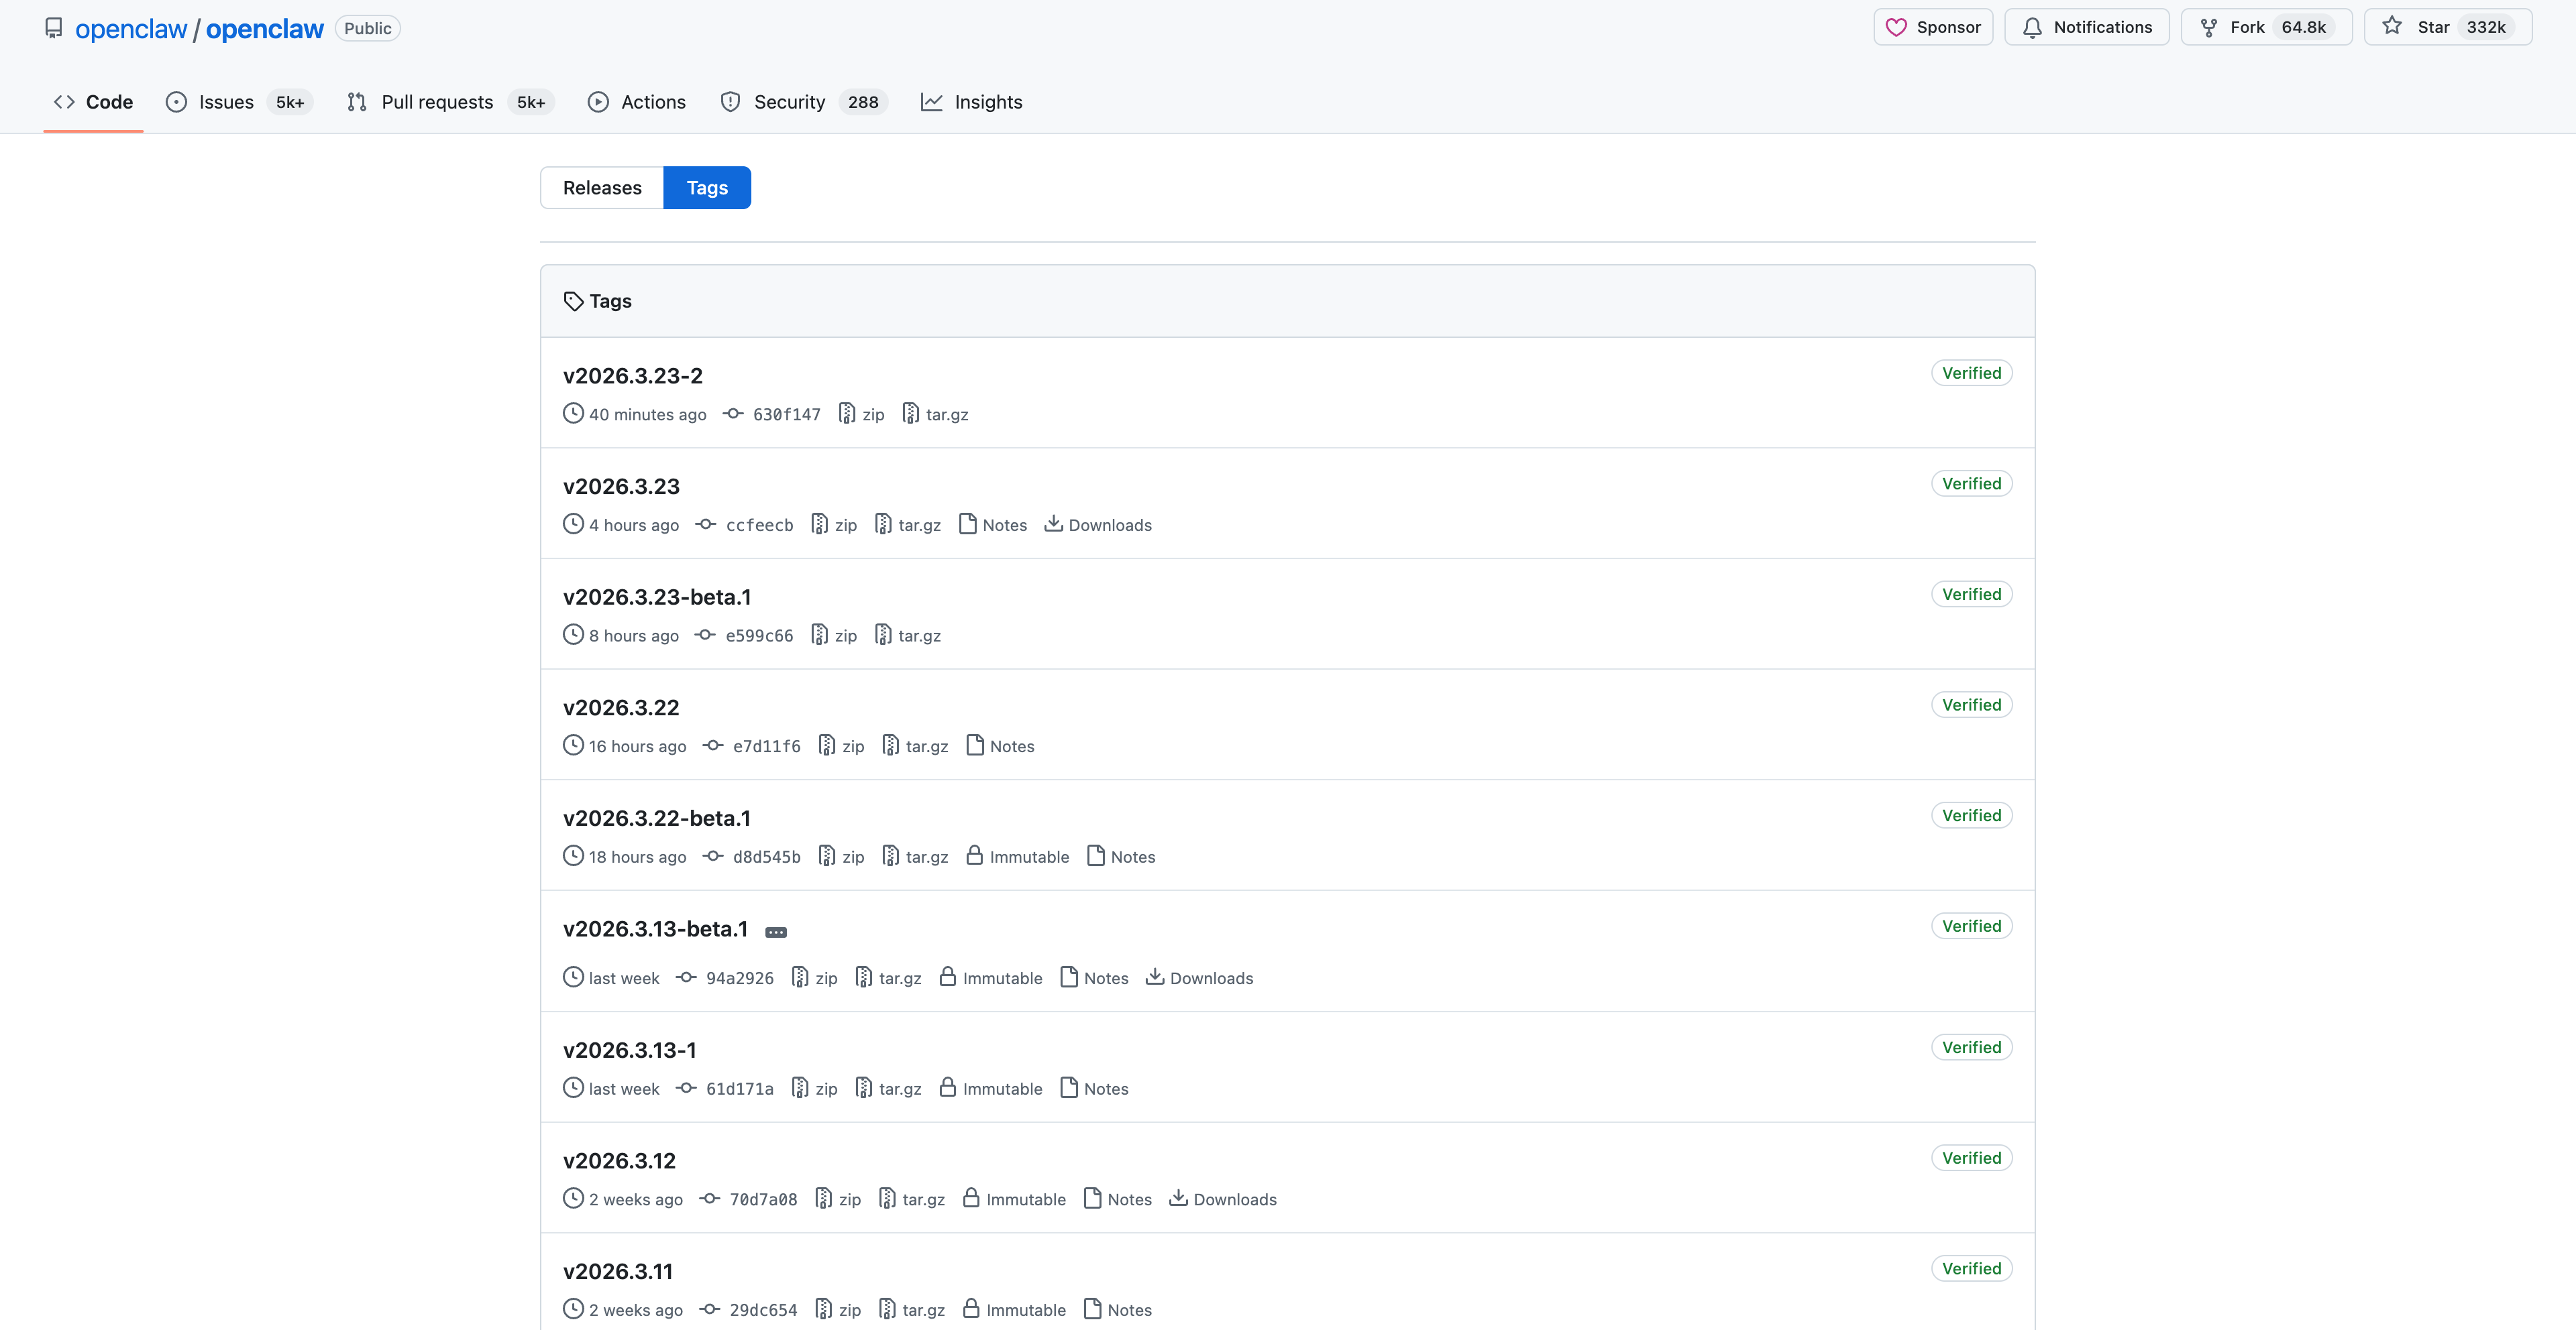Open the Tags tab
Image resolution: width=2576 pixels, height=1330 pixels.
706,188
